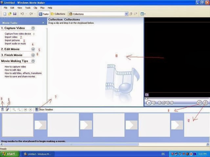Open the Windows Start menu
The width and height of the screenshot is (210, 157).
tap(10, 154)
